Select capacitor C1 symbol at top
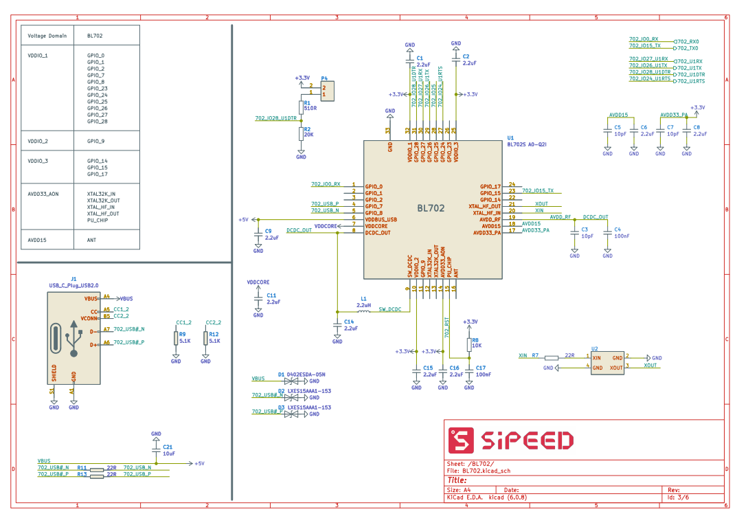This screenshot has width=737, height=514. 410,61
